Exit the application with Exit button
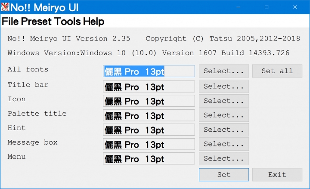The width and height of the screenshot is (310, 189). tap(277, 175)
